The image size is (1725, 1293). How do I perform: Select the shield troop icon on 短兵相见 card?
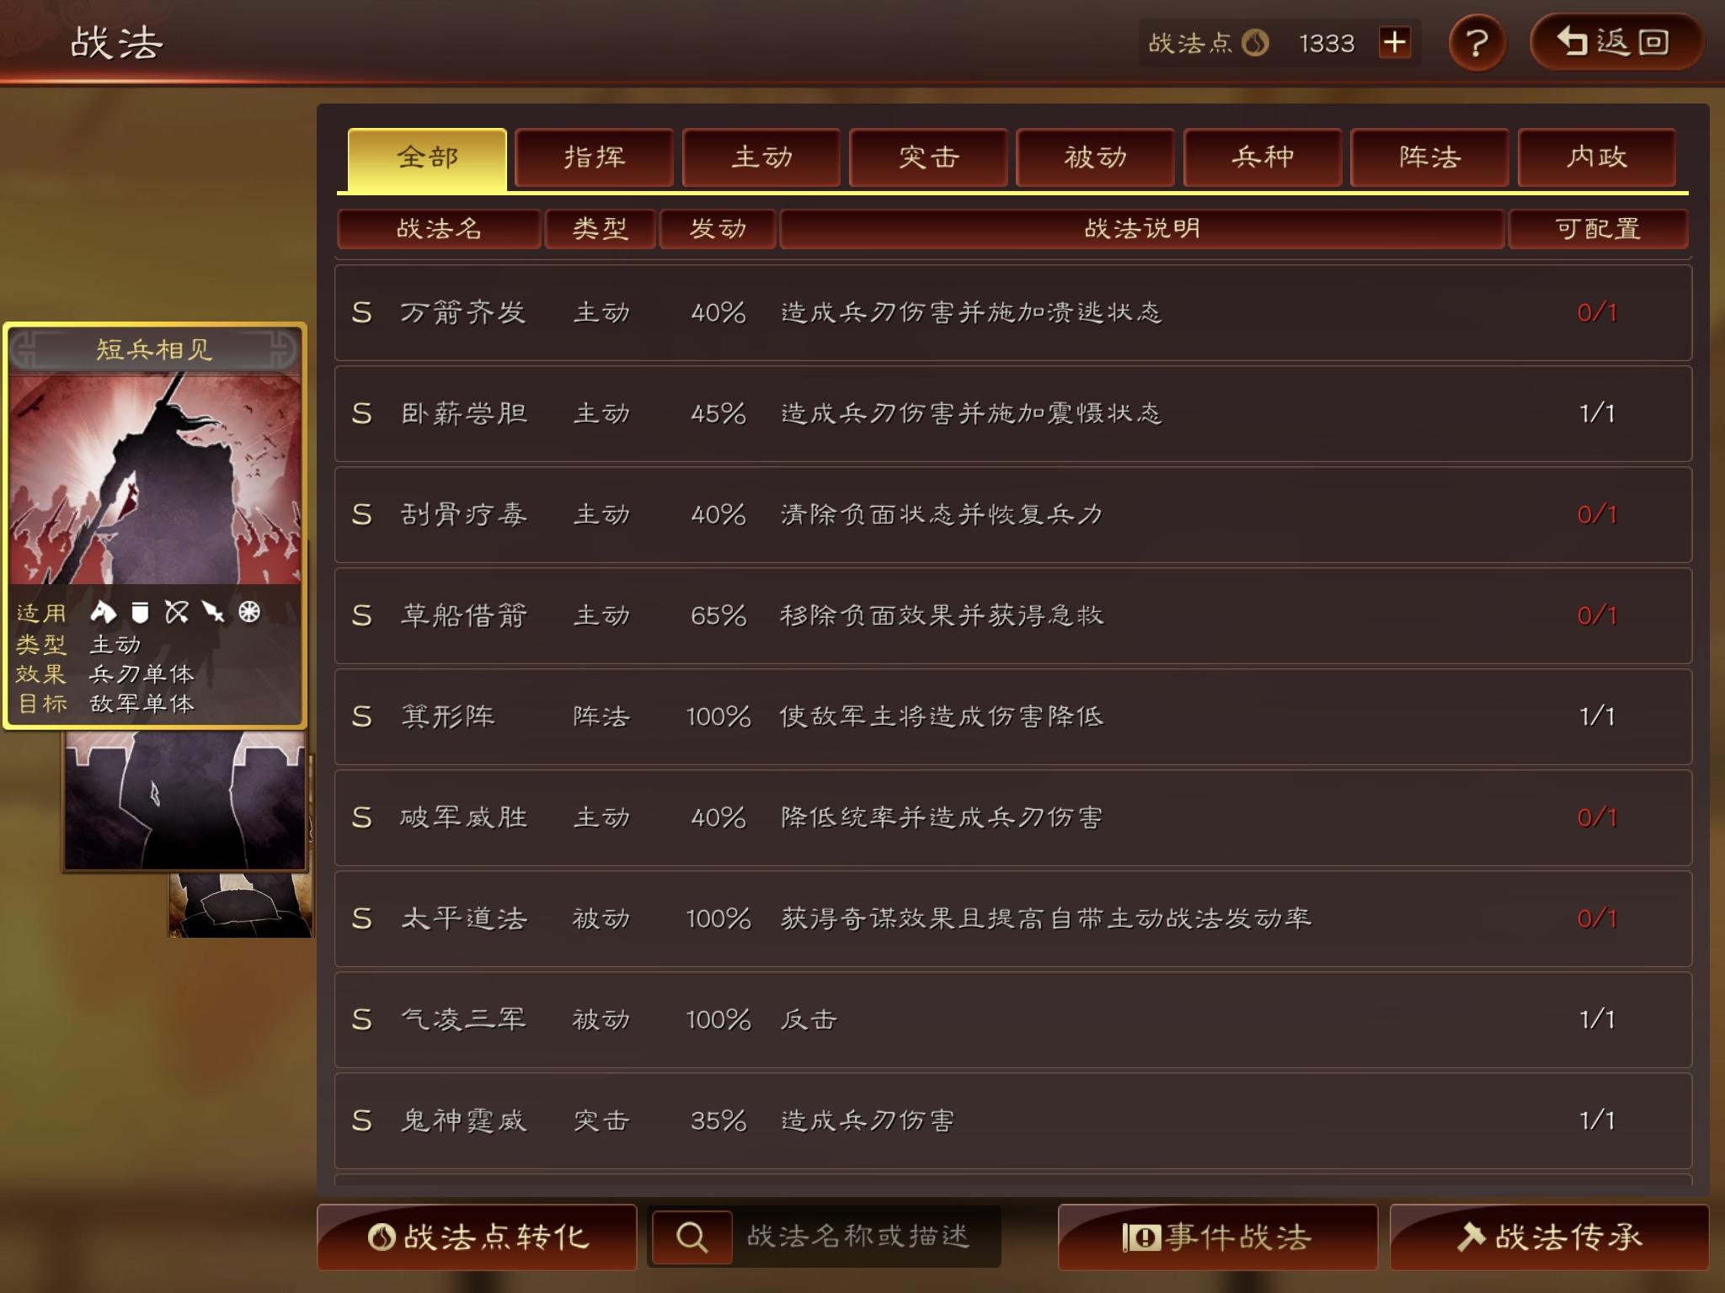pos(141,612)
